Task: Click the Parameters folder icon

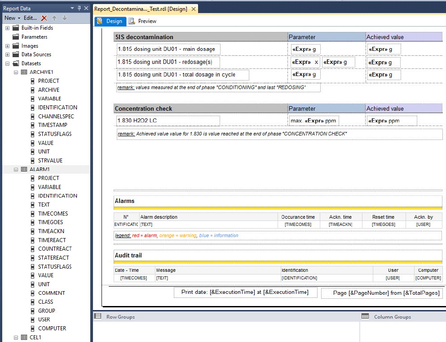Action: [x=16, y=37]
